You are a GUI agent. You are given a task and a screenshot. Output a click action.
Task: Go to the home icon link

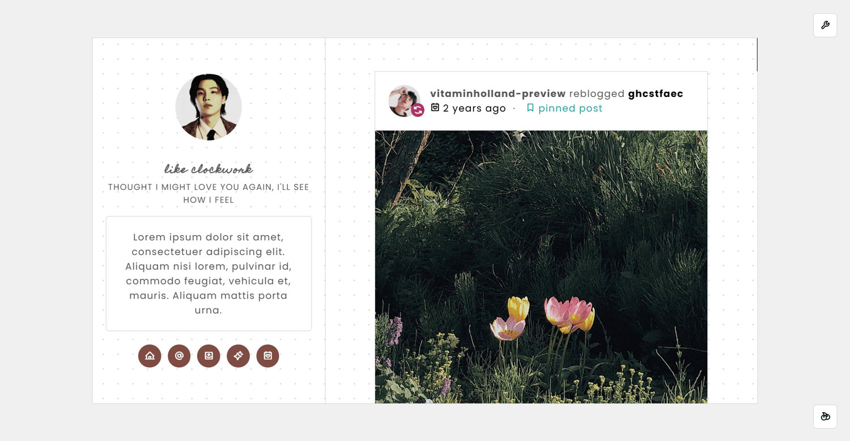coord(150,356)
